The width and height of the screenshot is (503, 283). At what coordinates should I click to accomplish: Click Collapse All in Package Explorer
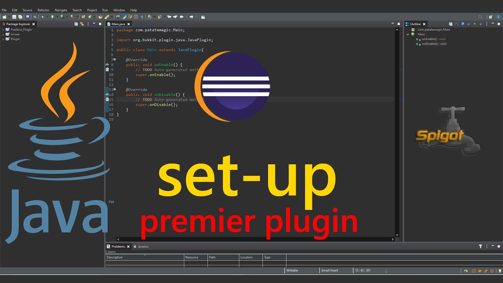tap(76, 24)
